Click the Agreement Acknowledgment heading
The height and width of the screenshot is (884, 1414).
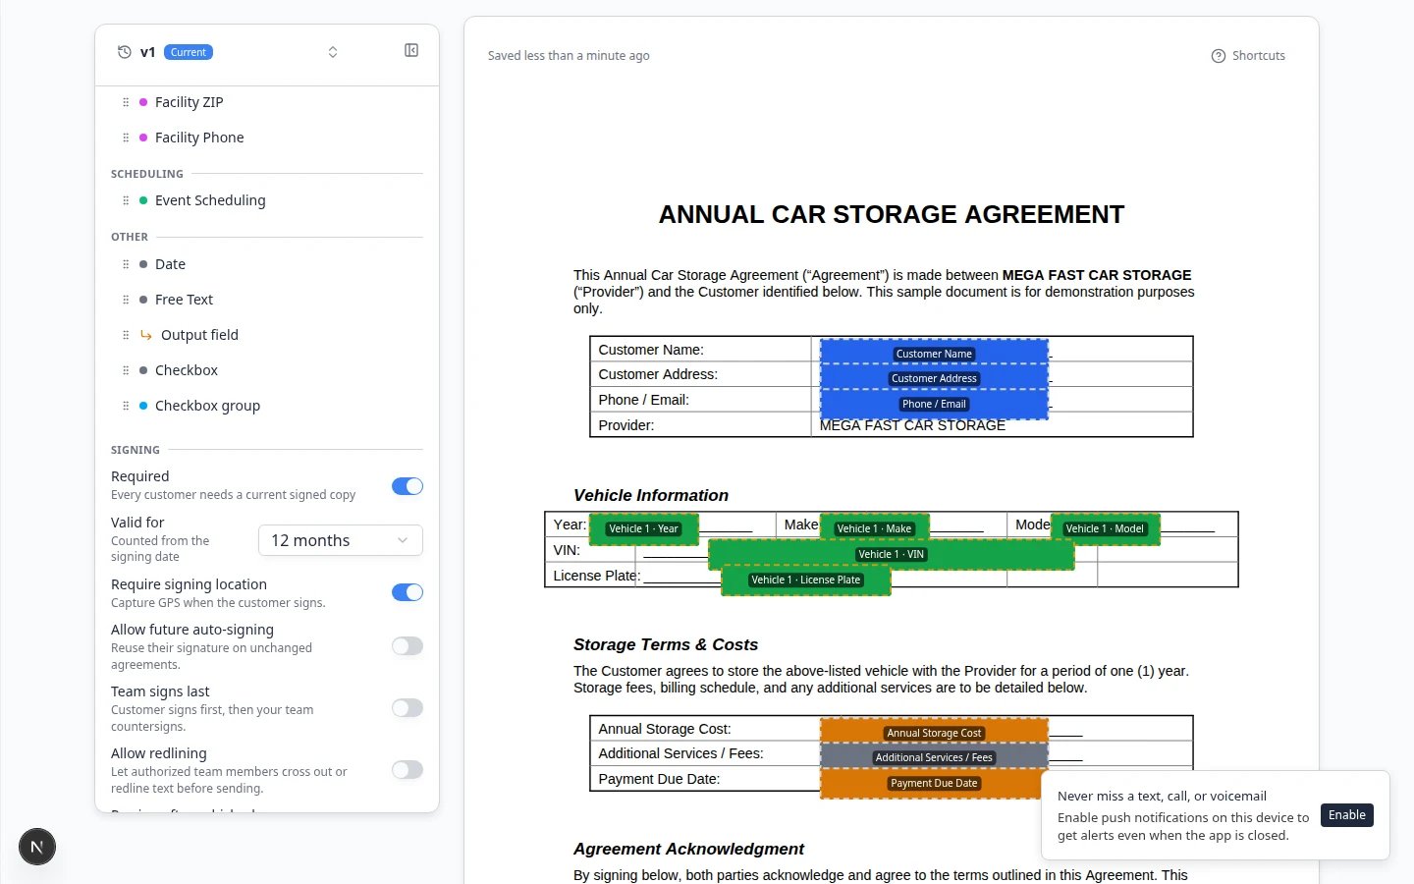tap(688, 849)
